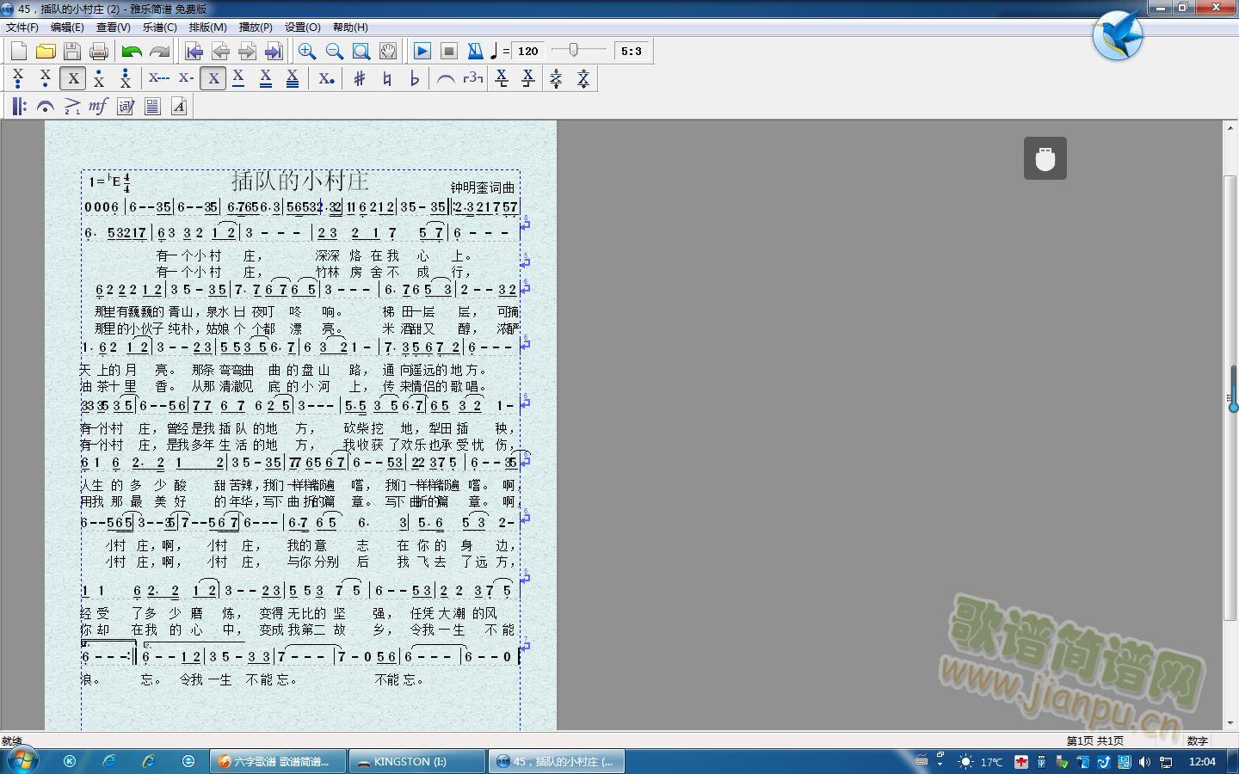This screenshot has height=774, width=1239.
Task: Select the hand pan tool
Action: [387, 51]
